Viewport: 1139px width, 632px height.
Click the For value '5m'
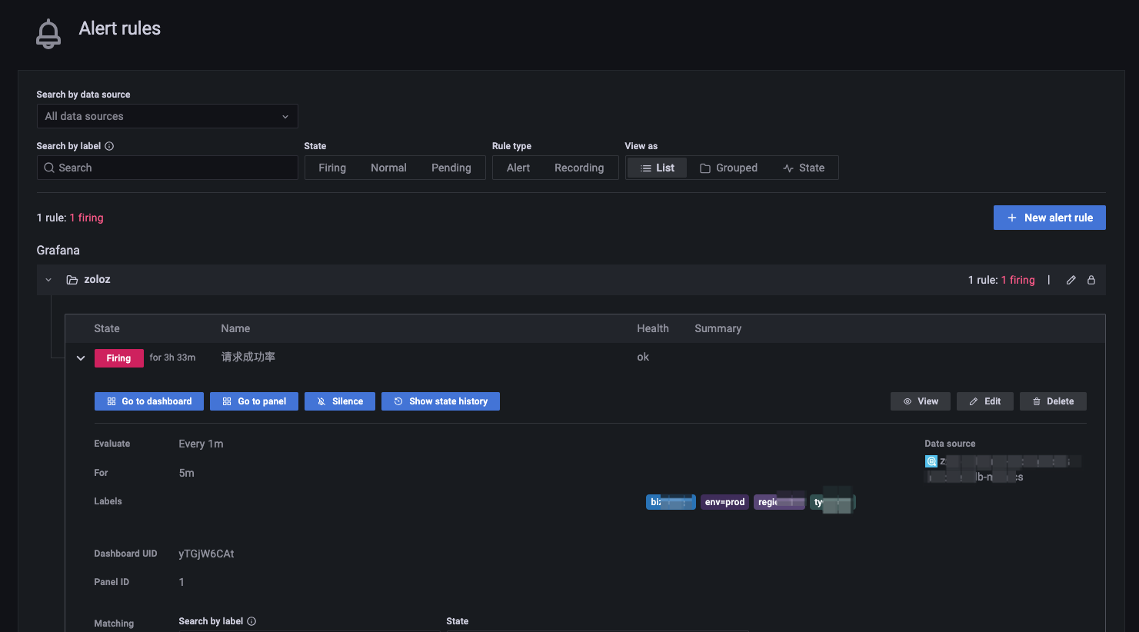[186, 473]
